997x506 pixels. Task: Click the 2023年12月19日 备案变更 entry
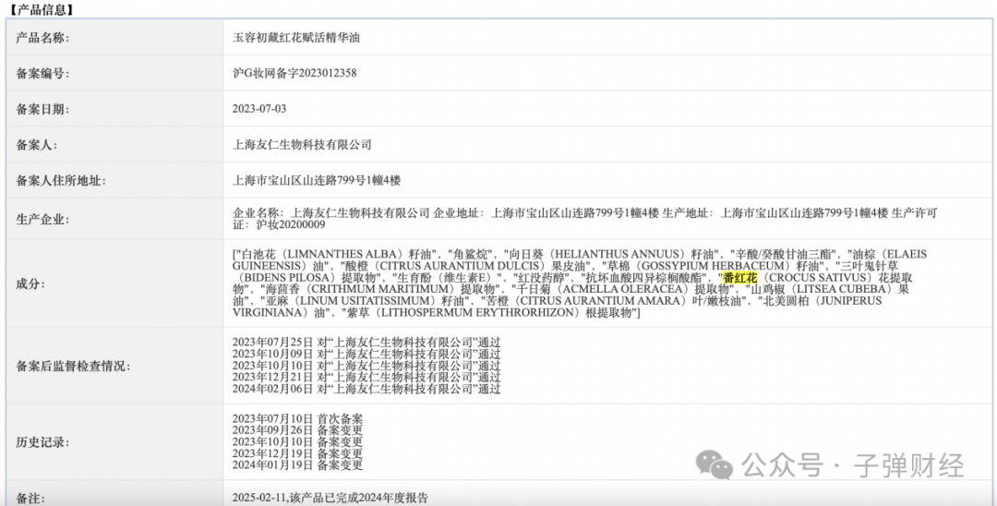pos(297,453)
